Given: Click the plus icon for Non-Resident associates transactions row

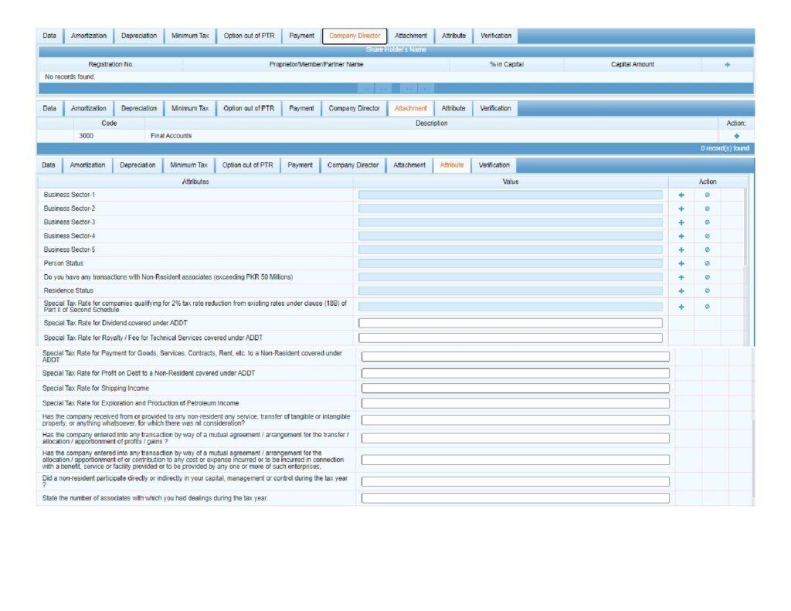Looking at the screenshot, I should pyautogui.click(x=681, y=277).
